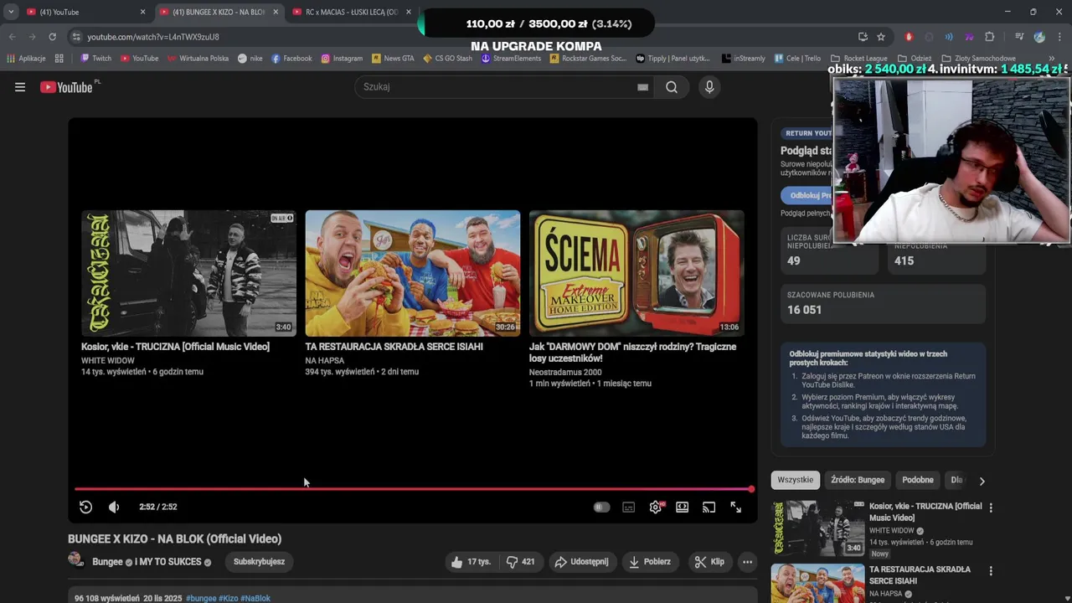This screenshot has height=603, width=1072.
Task: Open the Rockstar Games Soc... bookmark
Action: click(588, 59)
